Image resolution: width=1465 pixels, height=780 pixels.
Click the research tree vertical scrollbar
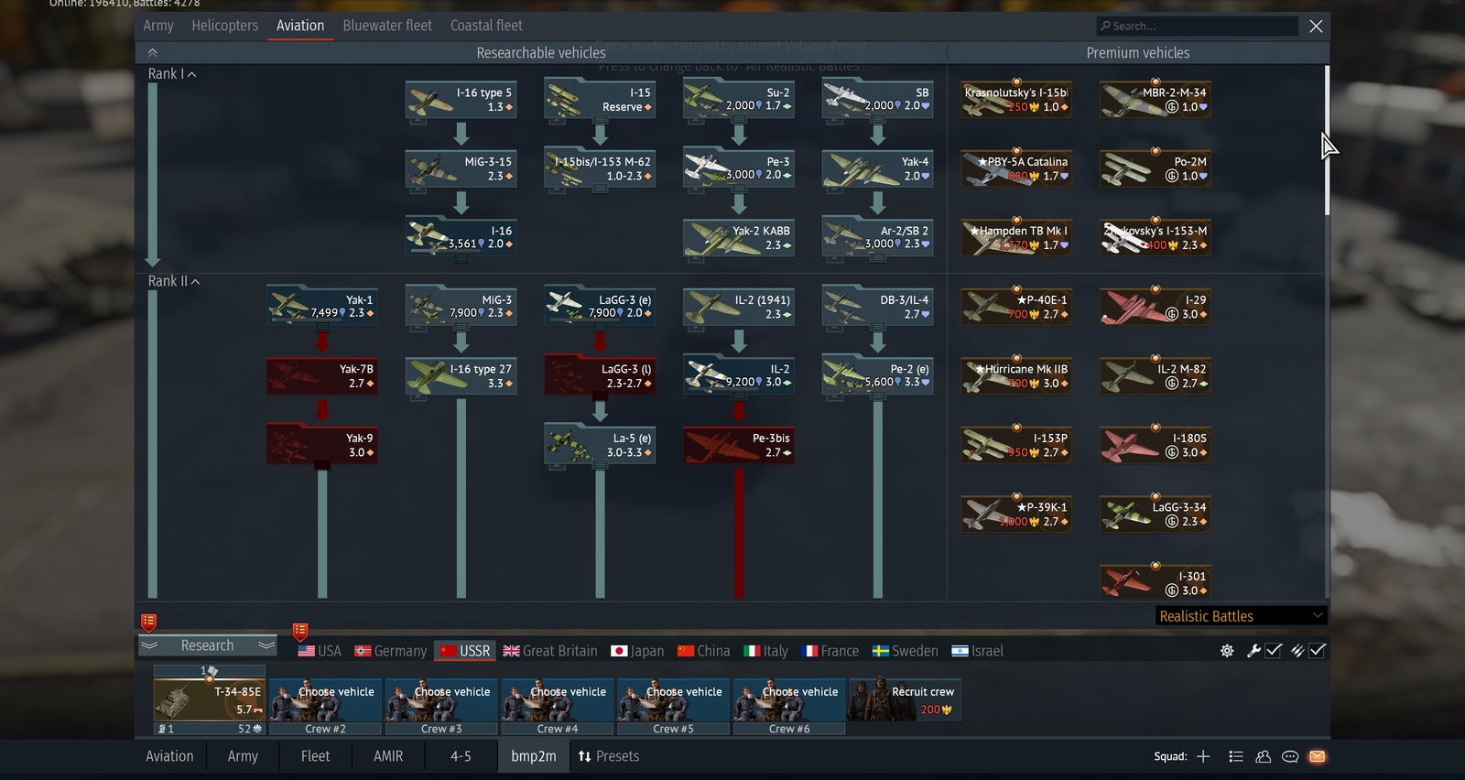coord(1327,140)
